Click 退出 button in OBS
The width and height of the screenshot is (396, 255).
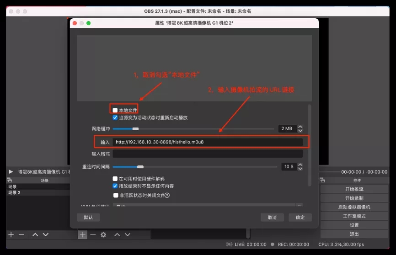click(x=354, y=234)
